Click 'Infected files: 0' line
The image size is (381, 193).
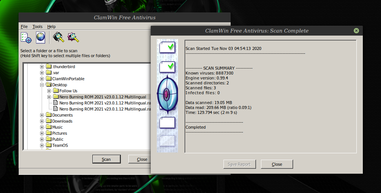click(202, 93)
